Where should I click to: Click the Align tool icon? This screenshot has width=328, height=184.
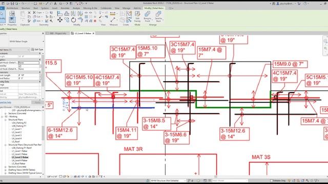tap(60, 14)
